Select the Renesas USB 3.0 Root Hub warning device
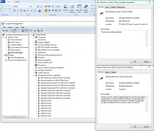Screen dimensions: 154x131 click(x=55, y=80)
